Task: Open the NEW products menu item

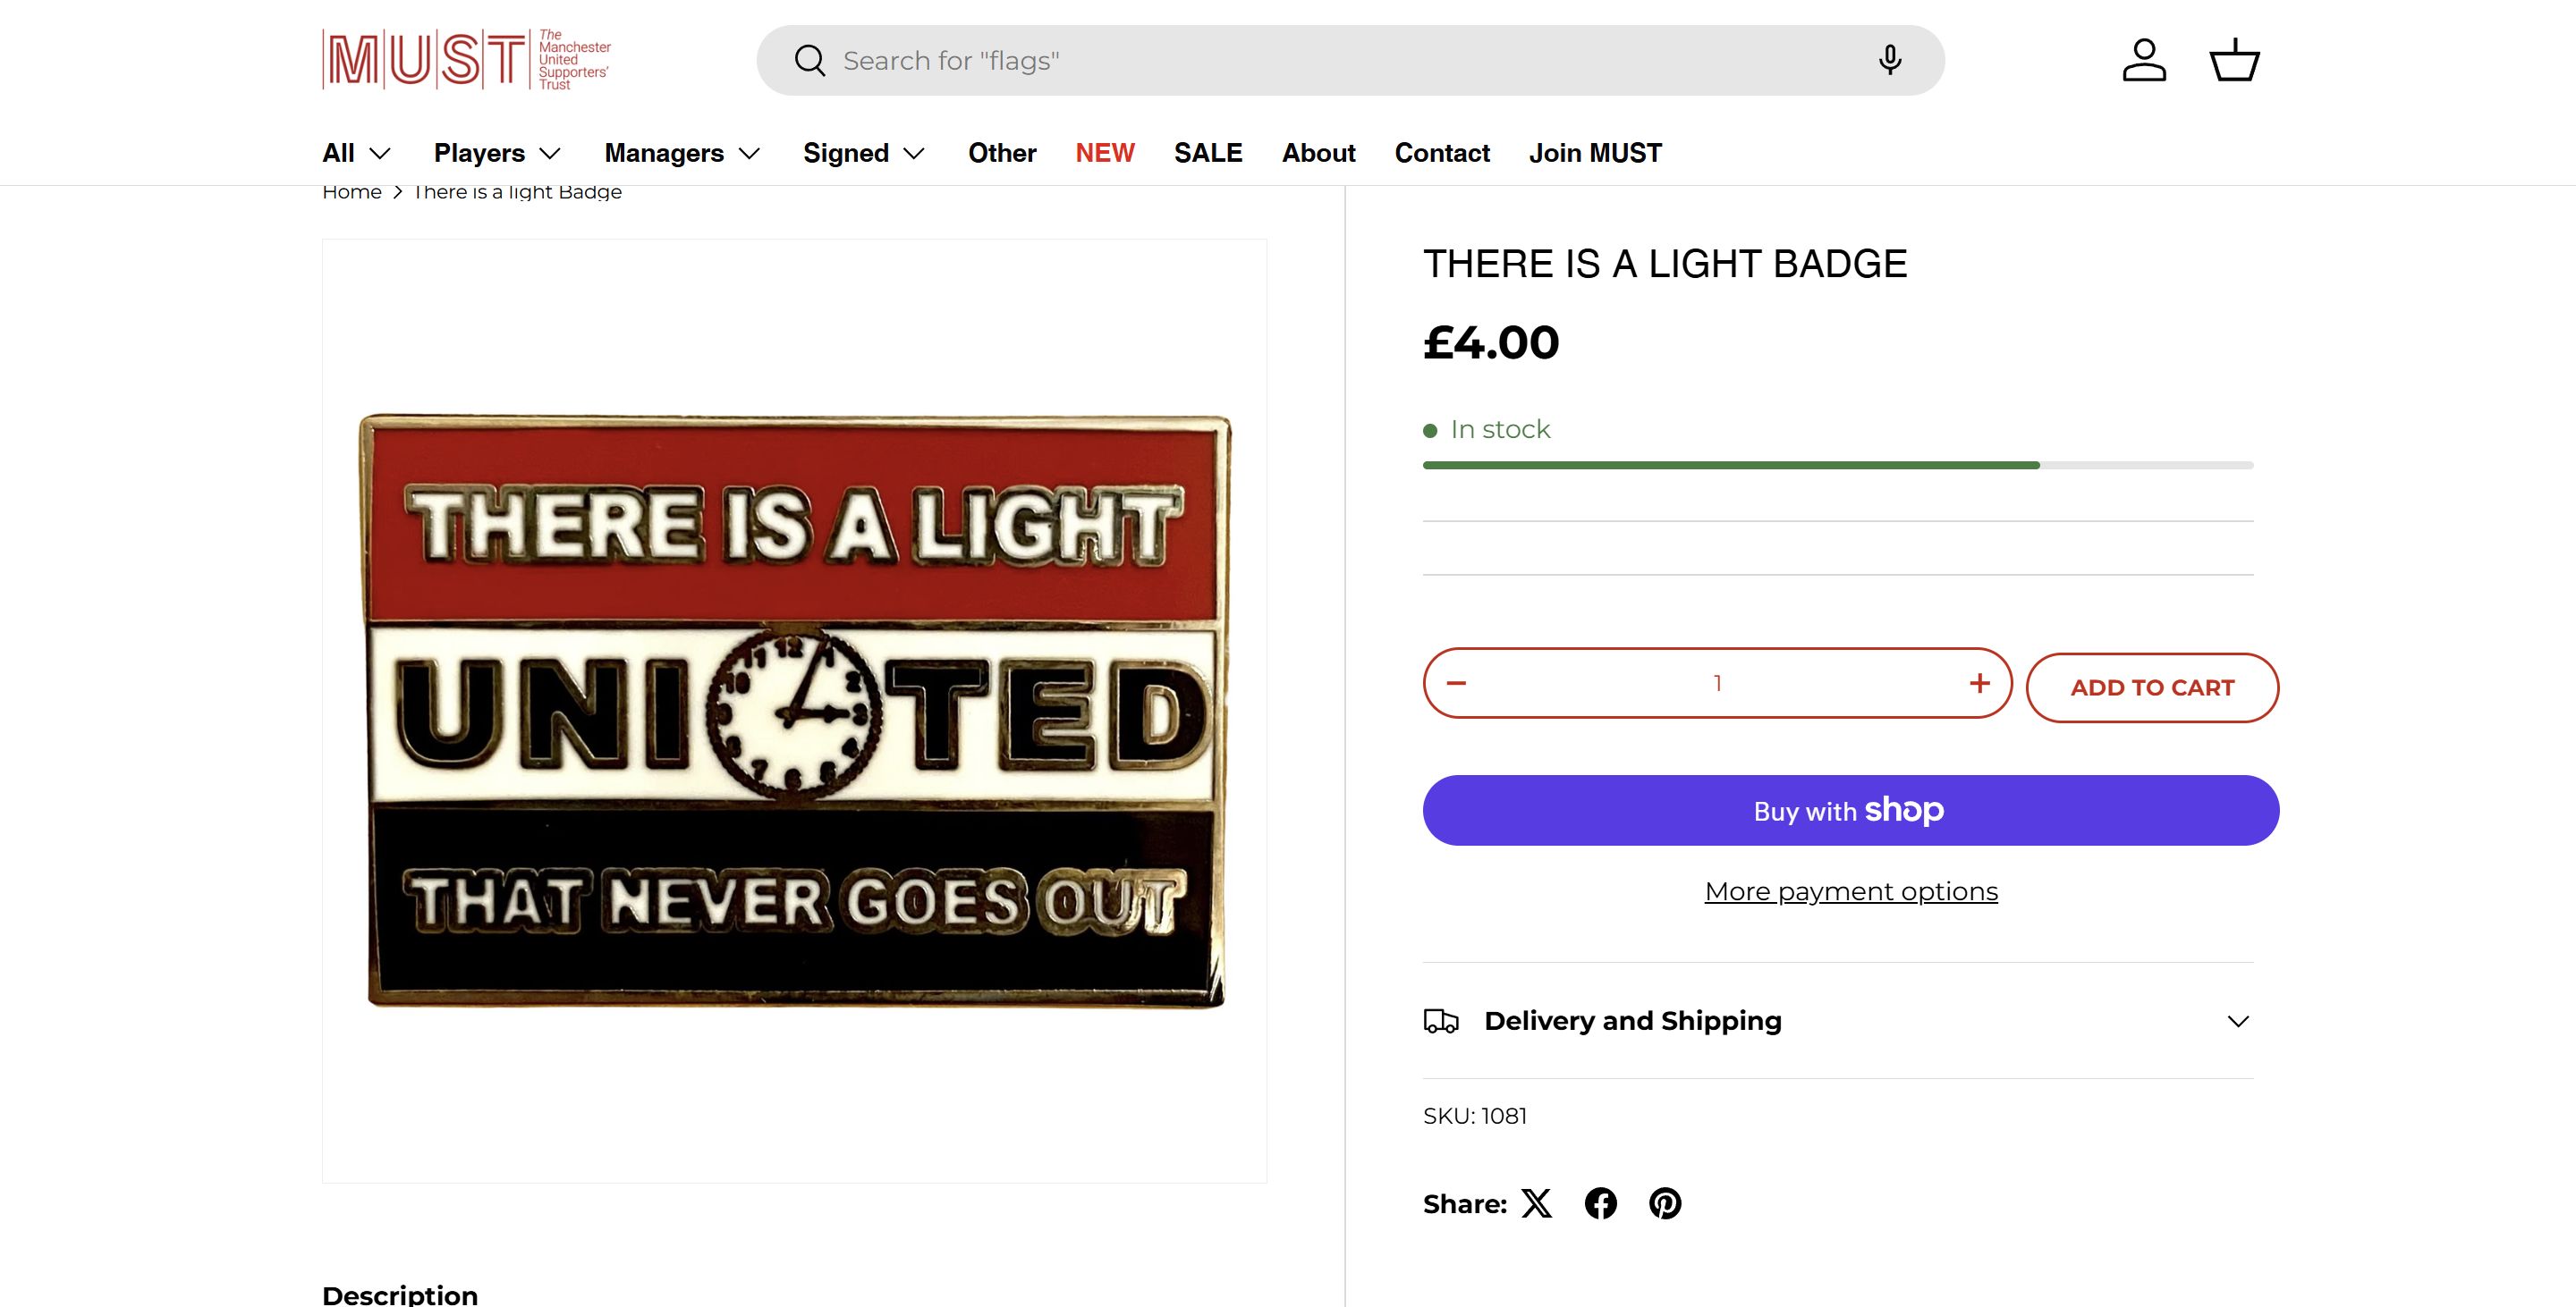Action: [x=1105, y=153]
